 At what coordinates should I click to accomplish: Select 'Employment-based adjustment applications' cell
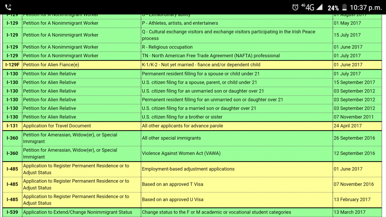[237, 169]
